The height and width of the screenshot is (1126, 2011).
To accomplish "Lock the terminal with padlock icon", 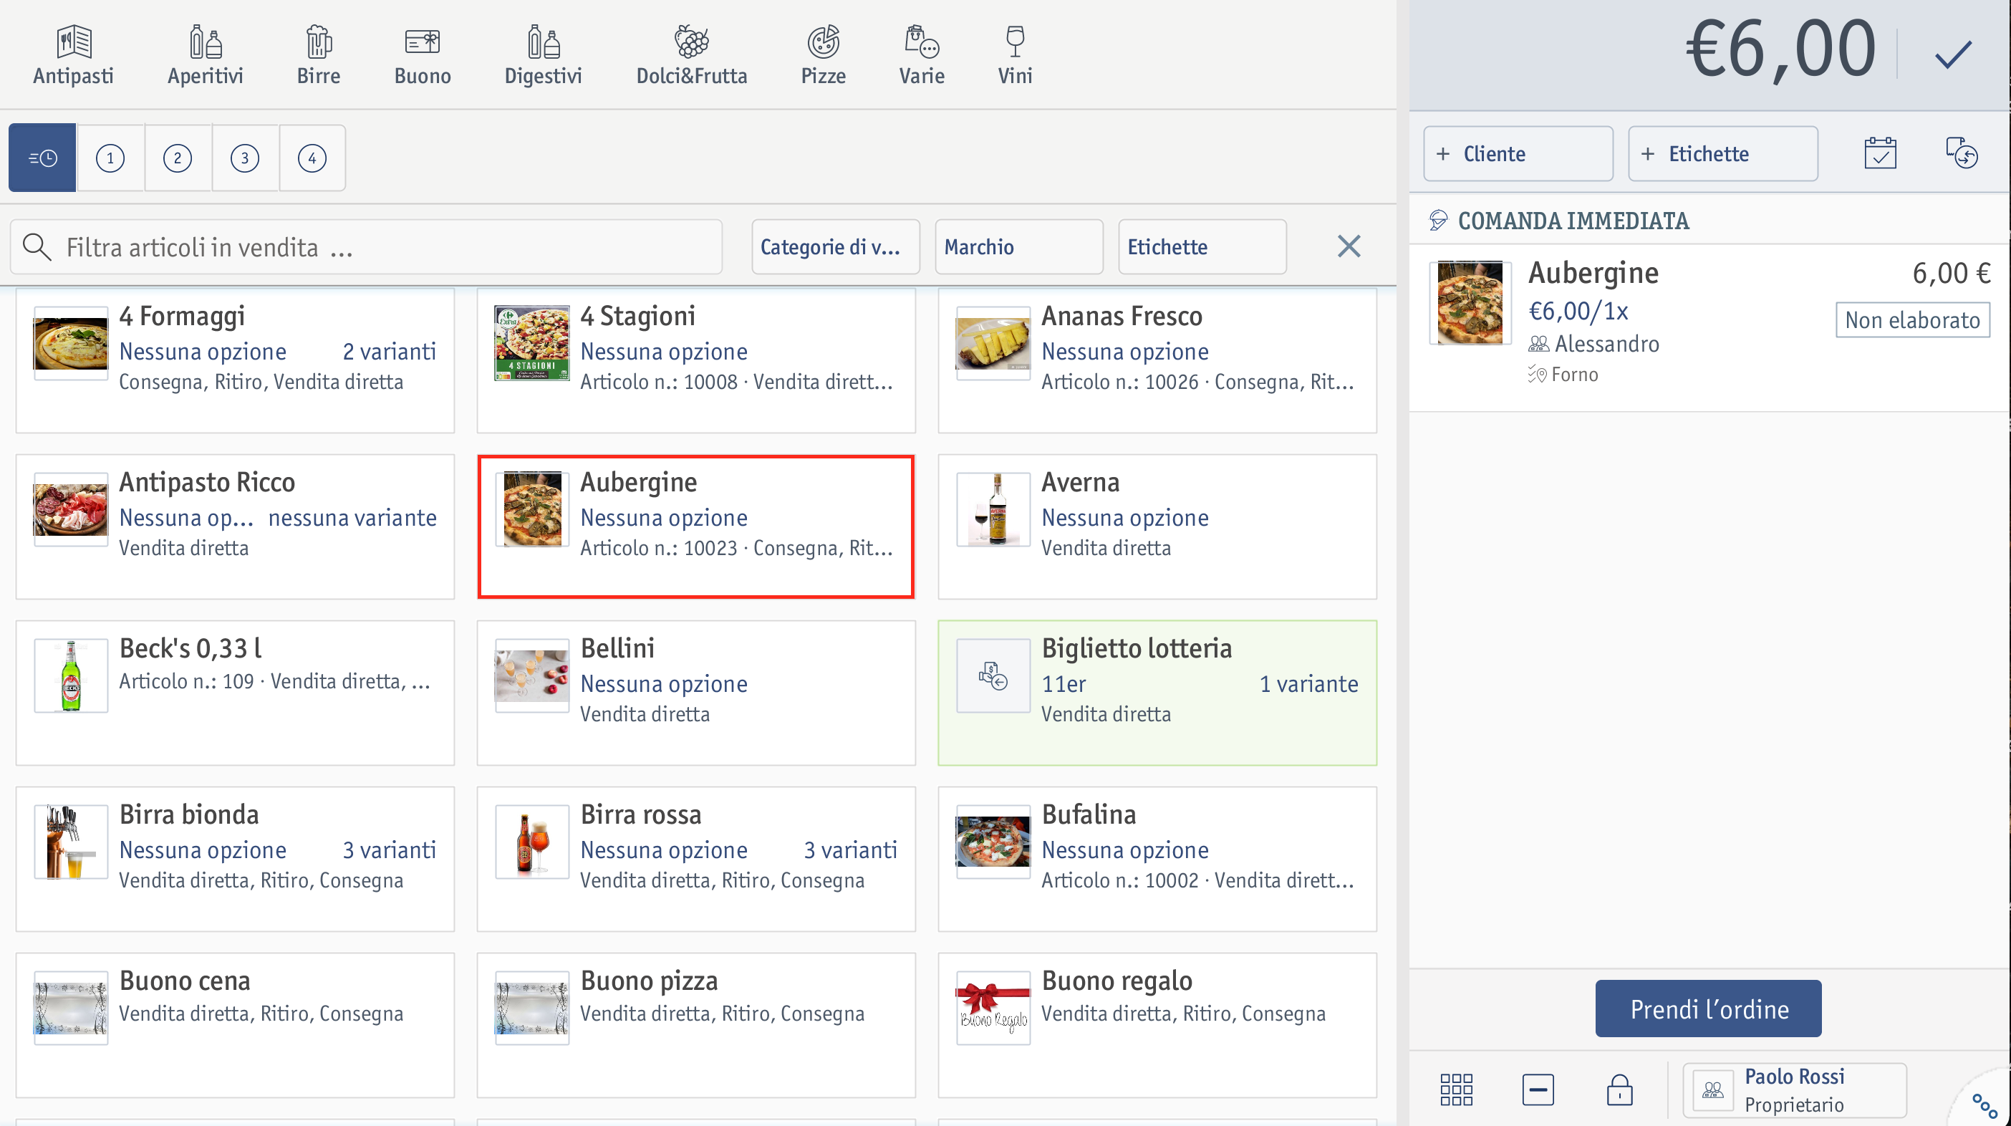I will coord(1620,1089).
